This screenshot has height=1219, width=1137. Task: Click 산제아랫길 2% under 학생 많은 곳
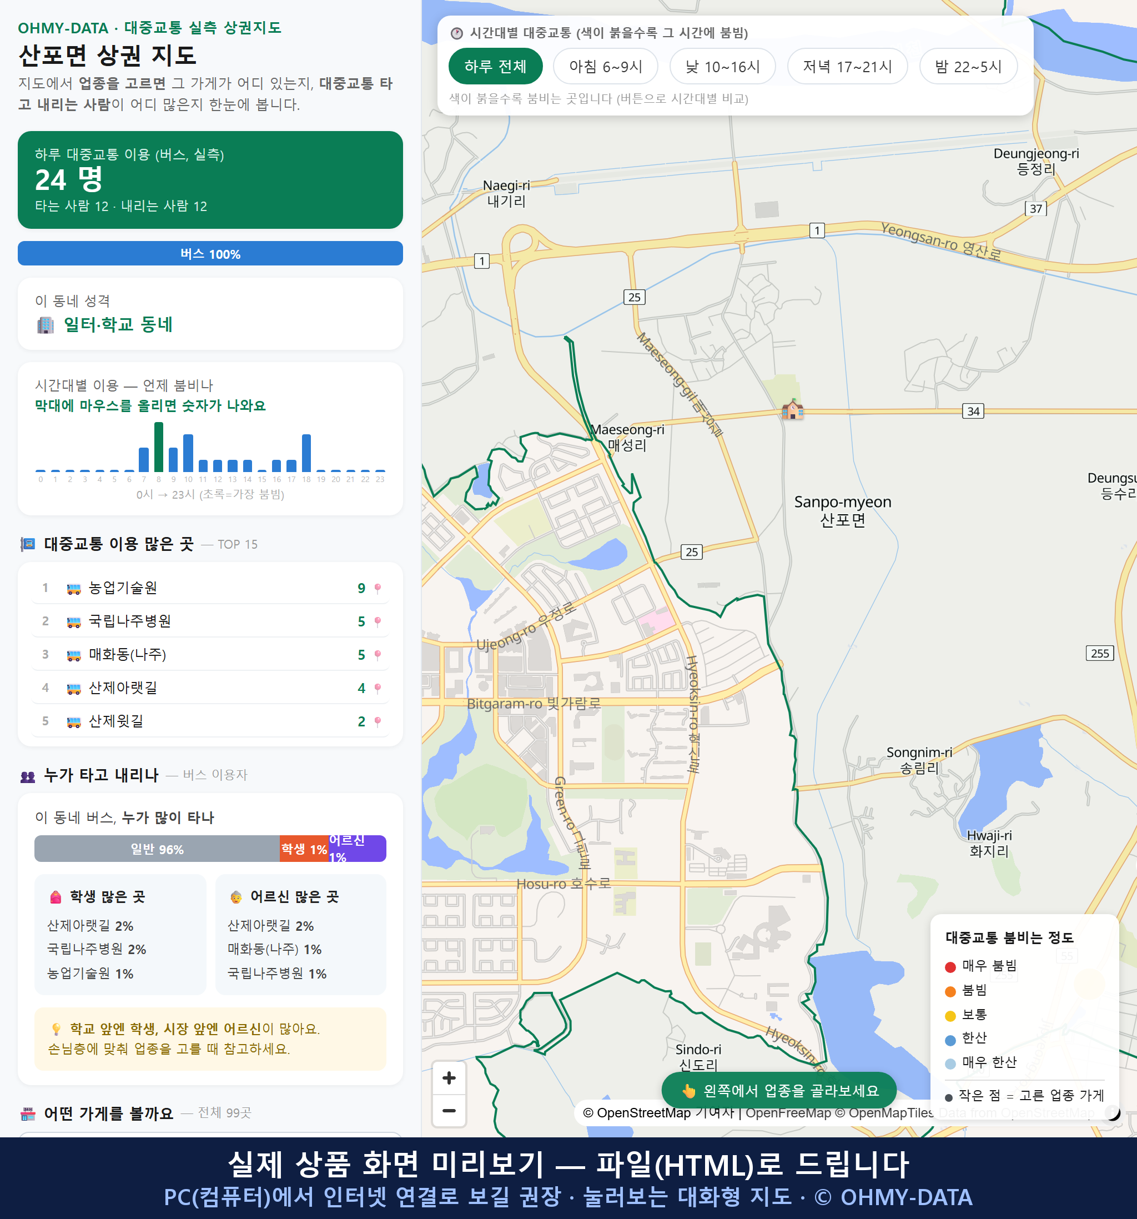coord(90,925)
